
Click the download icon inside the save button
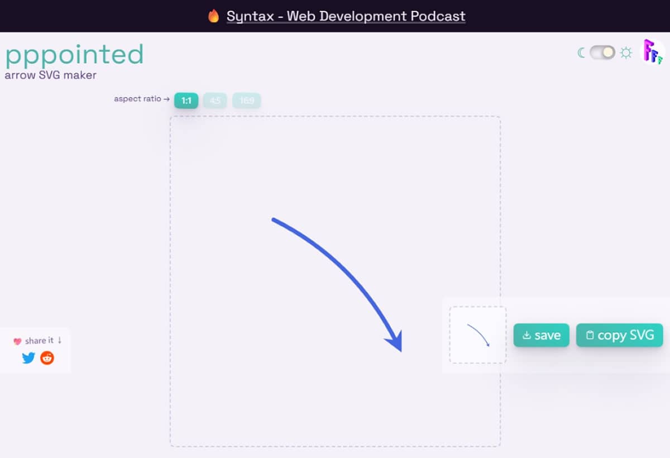tap(526, 335)
